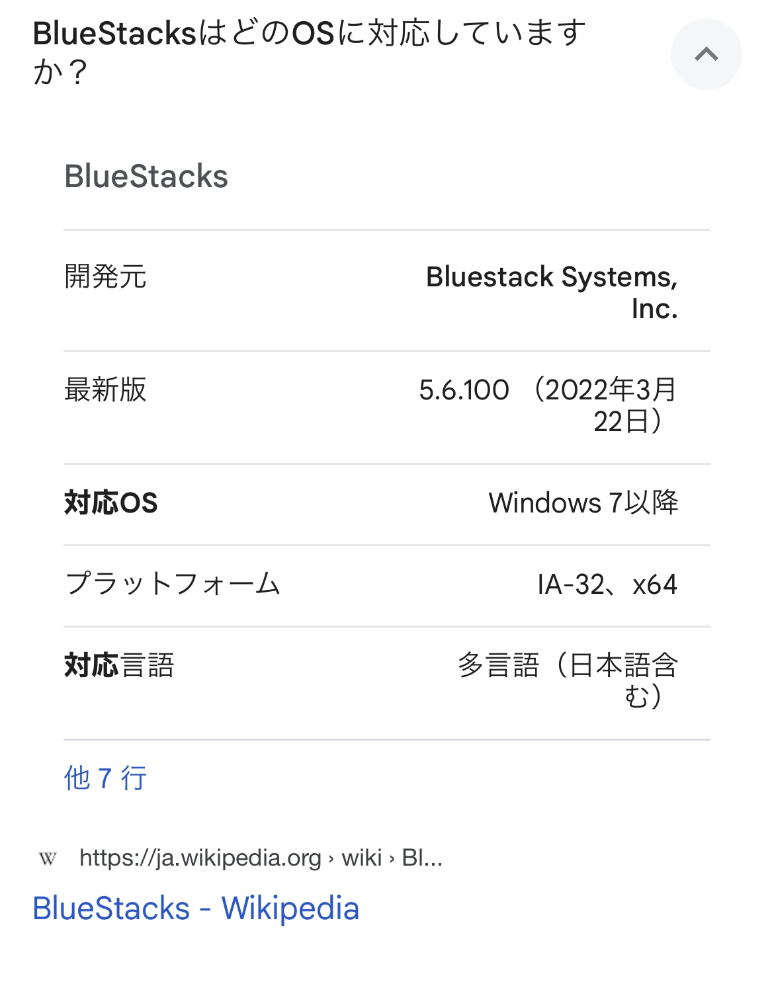
Task: Click the "Bluestack Systems, Inc." value
Action: click(552, 292)
